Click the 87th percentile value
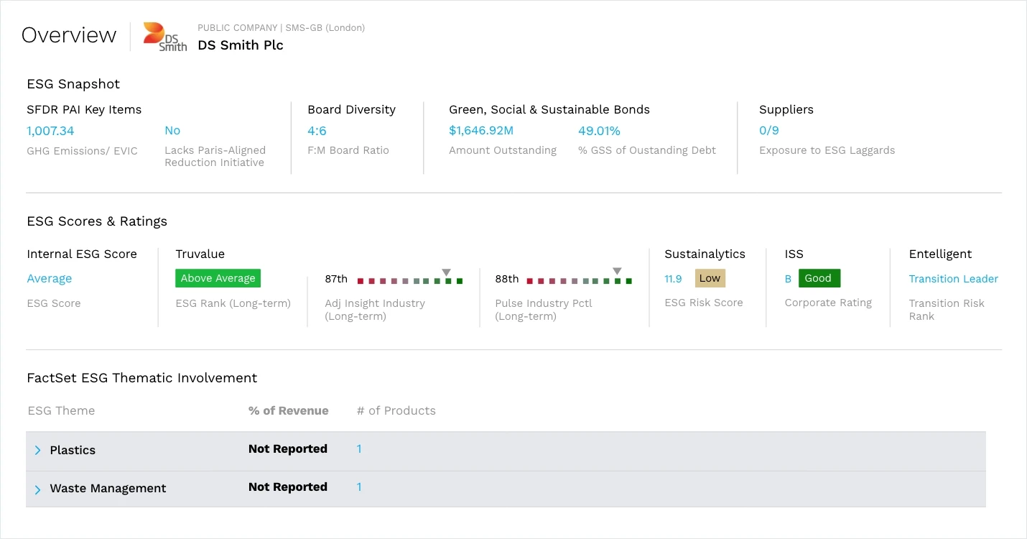 (336, 279)
